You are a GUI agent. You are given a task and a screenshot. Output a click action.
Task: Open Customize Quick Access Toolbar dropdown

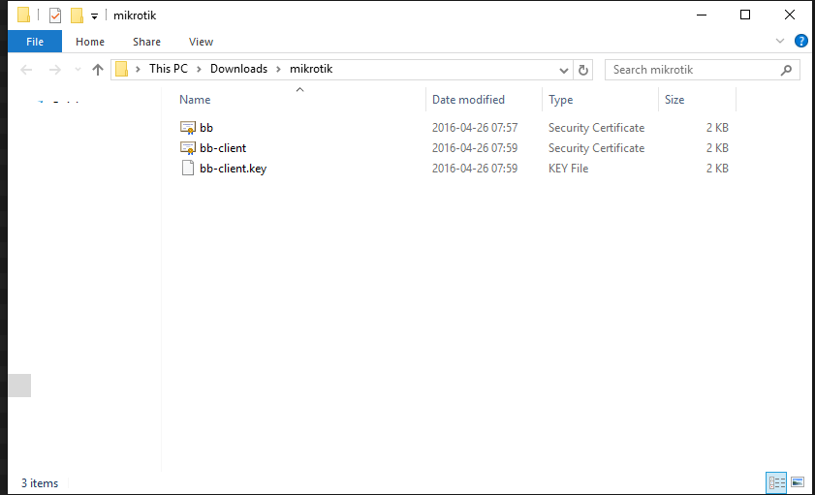click(94, 16)
